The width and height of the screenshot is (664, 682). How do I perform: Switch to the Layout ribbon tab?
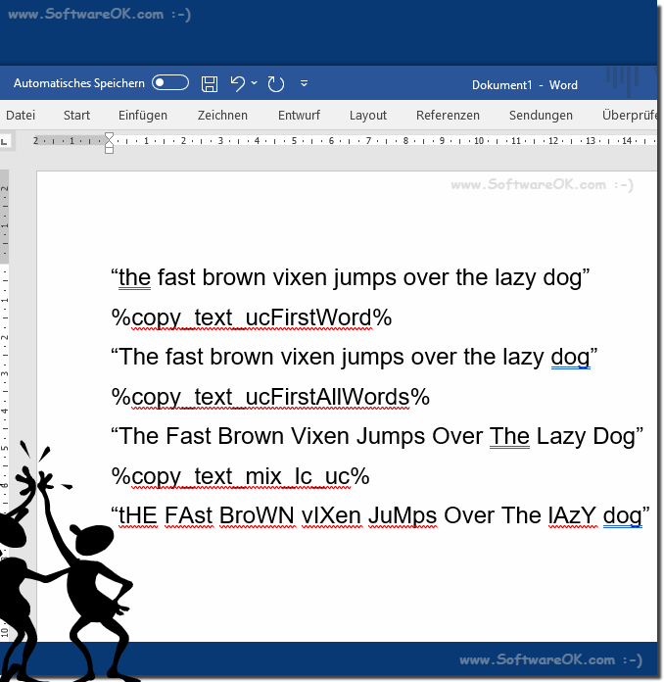tap(368, 116)
